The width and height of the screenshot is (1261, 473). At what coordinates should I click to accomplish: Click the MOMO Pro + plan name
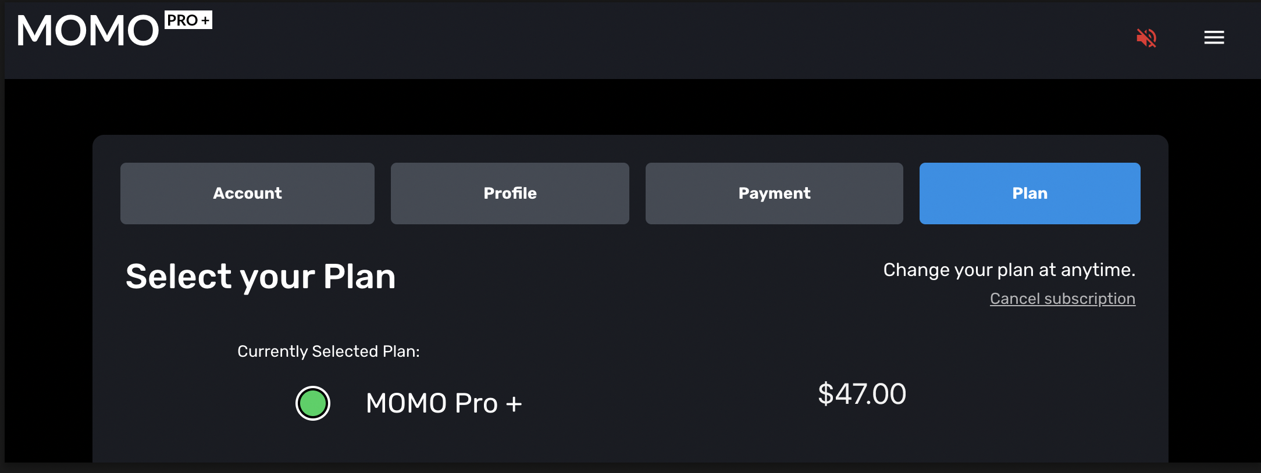pos(444,403)
